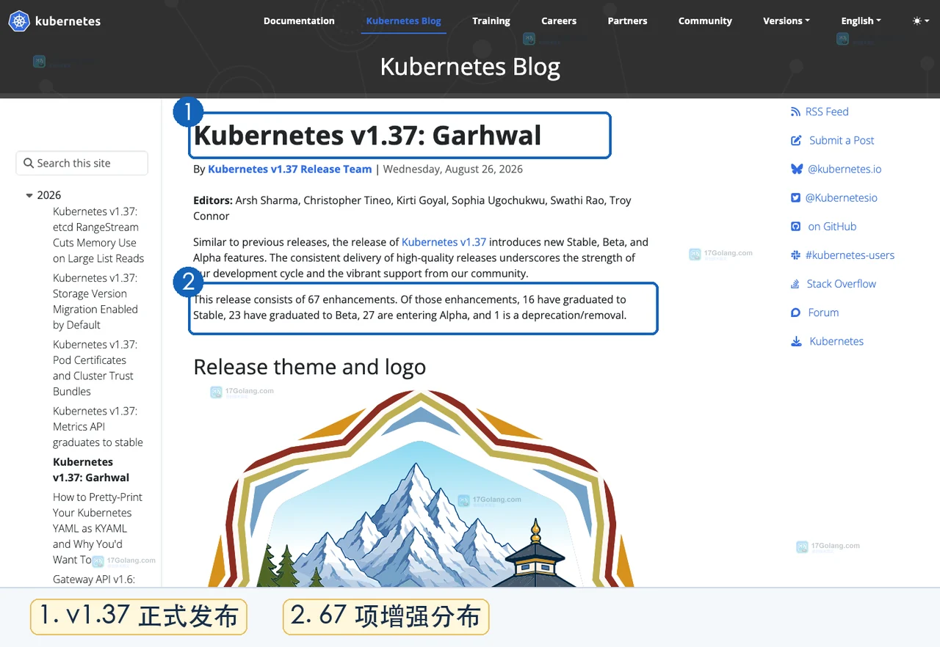Open the Gateway API v1.6 post
Viewport: 940px width, 647px height.
pos(94,580)
